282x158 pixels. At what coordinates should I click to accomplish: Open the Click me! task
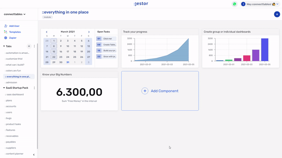(x=106, y=39)
